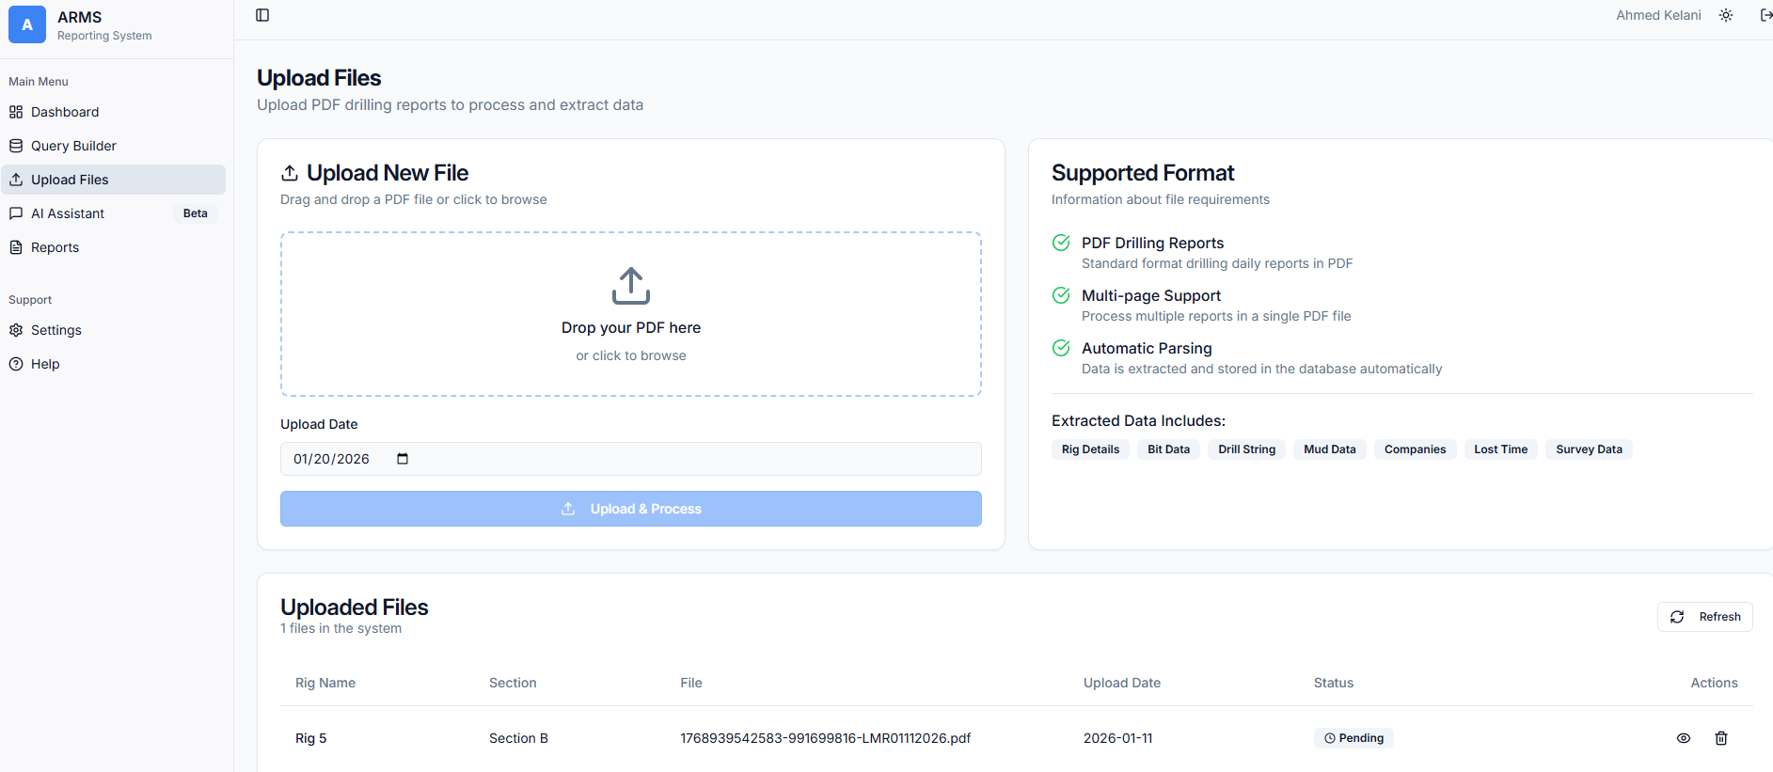Switch theme using the sun icon
The height and width of the screenshot is (772, 1773).
point(1726,15)
